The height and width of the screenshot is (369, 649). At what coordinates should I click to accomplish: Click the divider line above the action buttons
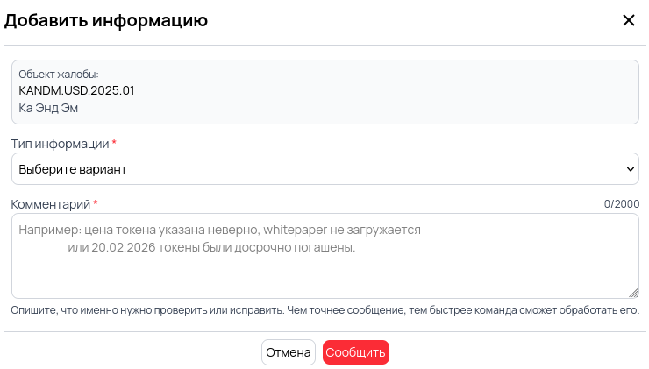(324, 331)
